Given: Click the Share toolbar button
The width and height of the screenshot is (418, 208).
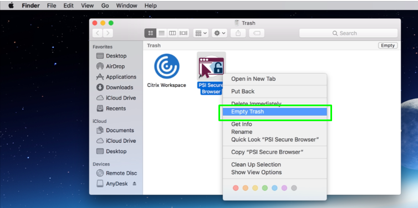Looking at the screenshot, I should point(238,33).
